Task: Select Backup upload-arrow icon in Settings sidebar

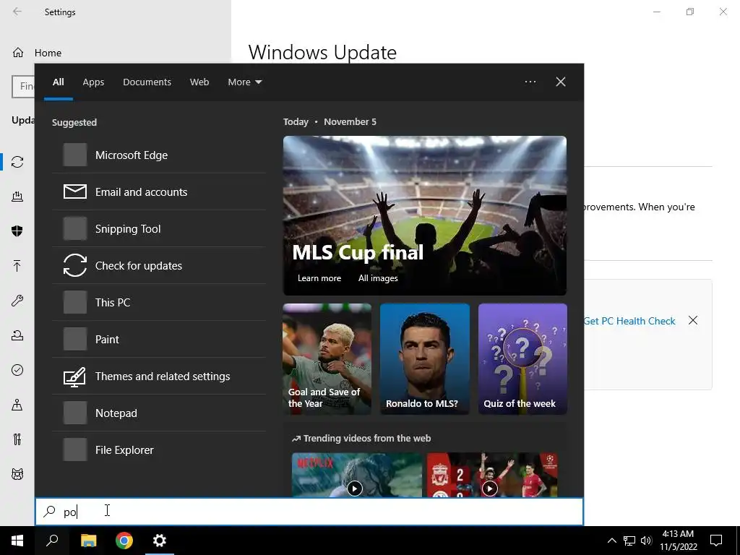Action: (17, 266)
